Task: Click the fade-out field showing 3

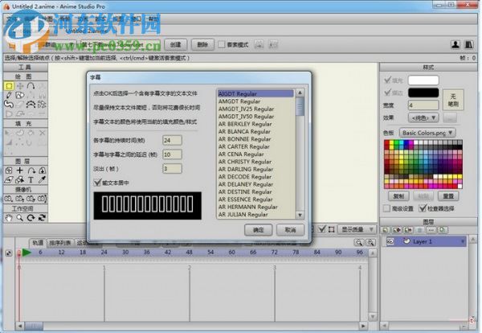Action: tap(172, 169)
